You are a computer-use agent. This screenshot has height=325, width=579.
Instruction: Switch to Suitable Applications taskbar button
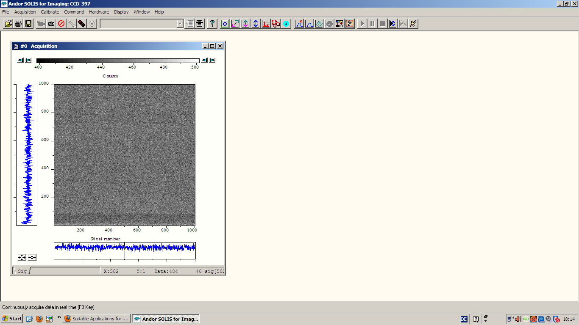point(97,319)
